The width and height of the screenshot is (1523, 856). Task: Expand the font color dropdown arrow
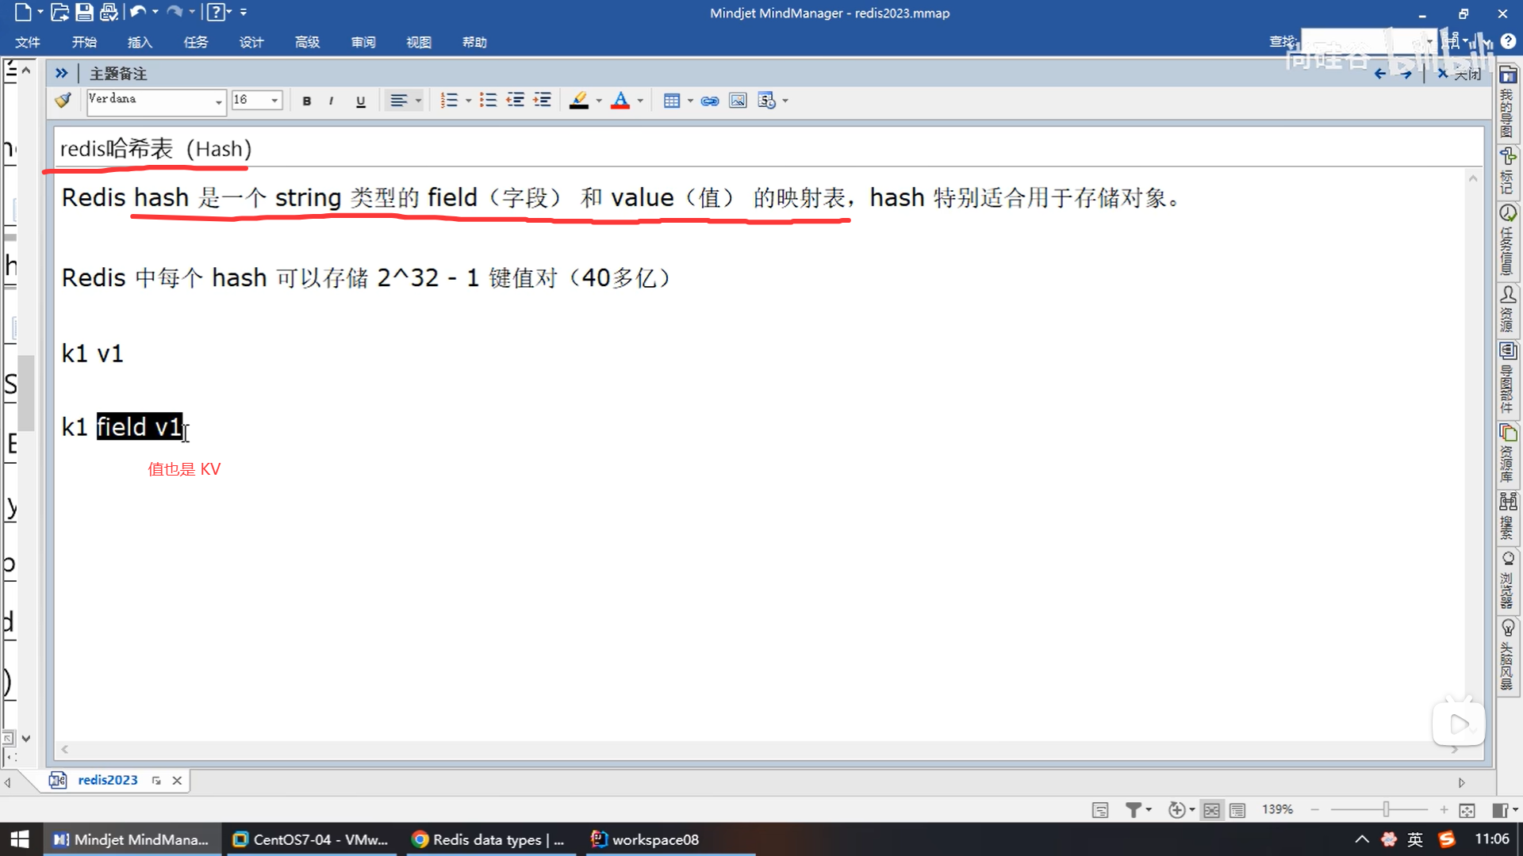coord(640,101)
